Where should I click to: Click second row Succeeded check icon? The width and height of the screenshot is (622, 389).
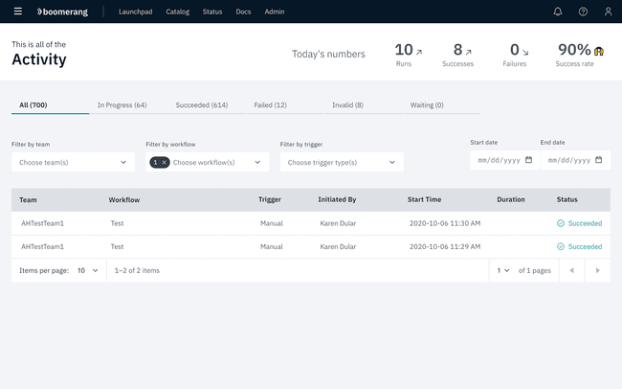click(561, 247)
